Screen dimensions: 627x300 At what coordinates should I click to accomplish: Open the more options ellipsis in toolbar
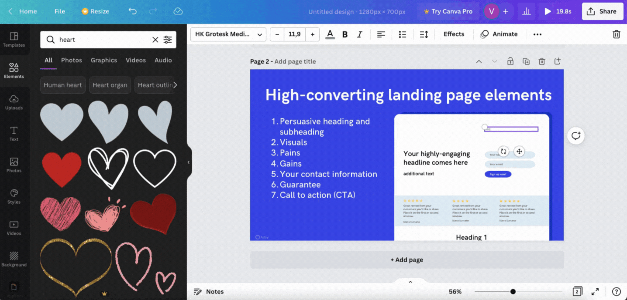coord(537,34)
